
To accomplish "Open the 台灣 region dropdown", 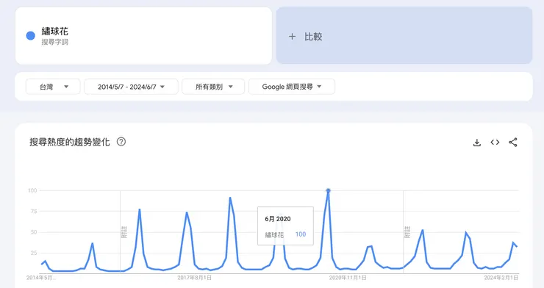I will click(x=53, y=87).
